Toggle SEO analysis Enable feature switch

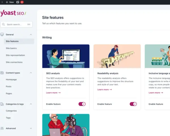click(x=82, y=104)
